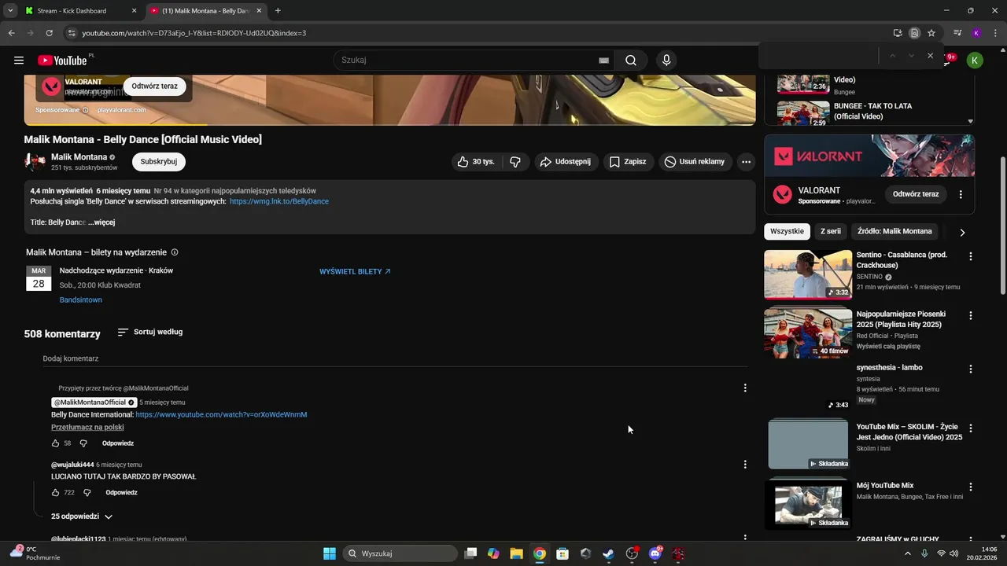Click the Udostępnij share button
This screenshot has width=1007, height=566.
(x=566, y=162)
